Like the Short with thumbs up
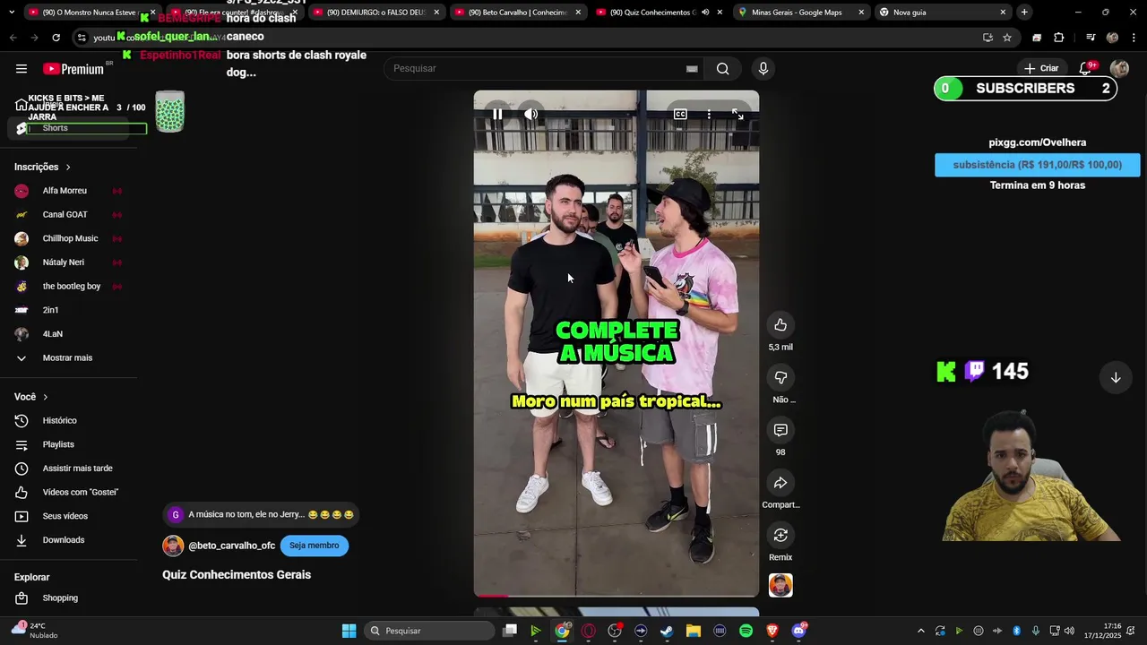Screen dimensions: 1147x645 780,324
